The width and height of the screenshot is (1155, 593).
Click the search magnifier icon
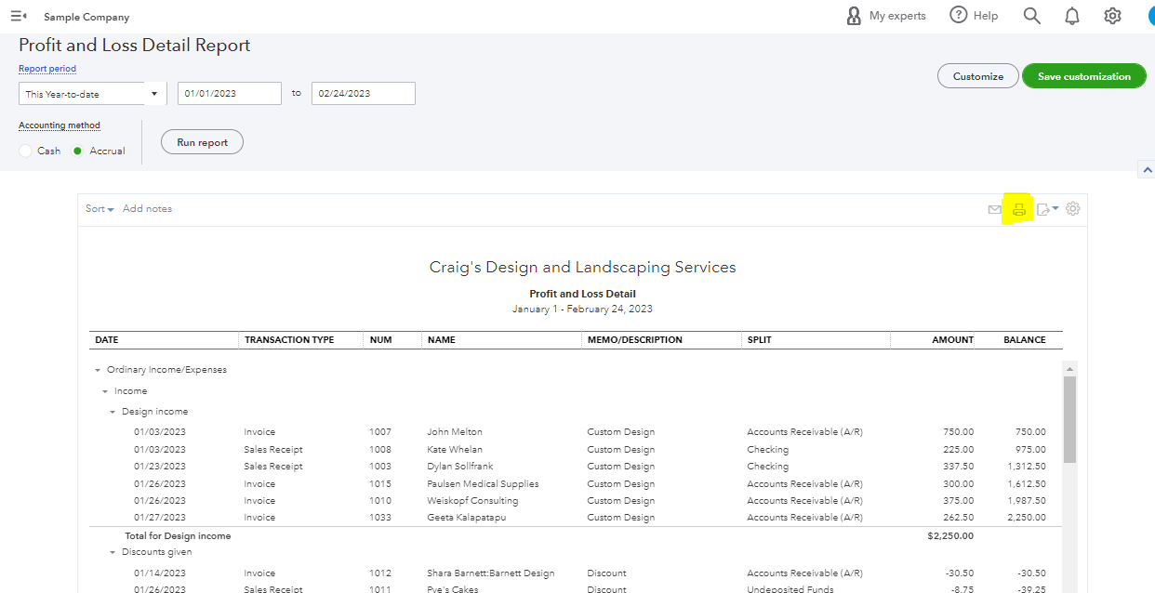click(1031, 15)
